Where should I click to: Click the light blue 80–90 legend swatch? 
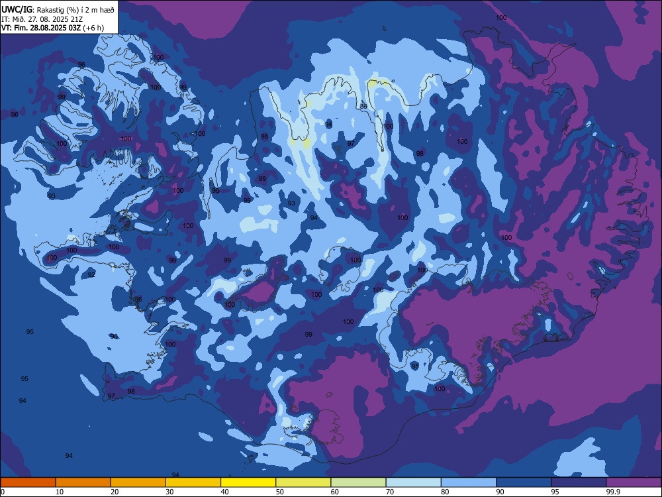[x=469, y=482]
